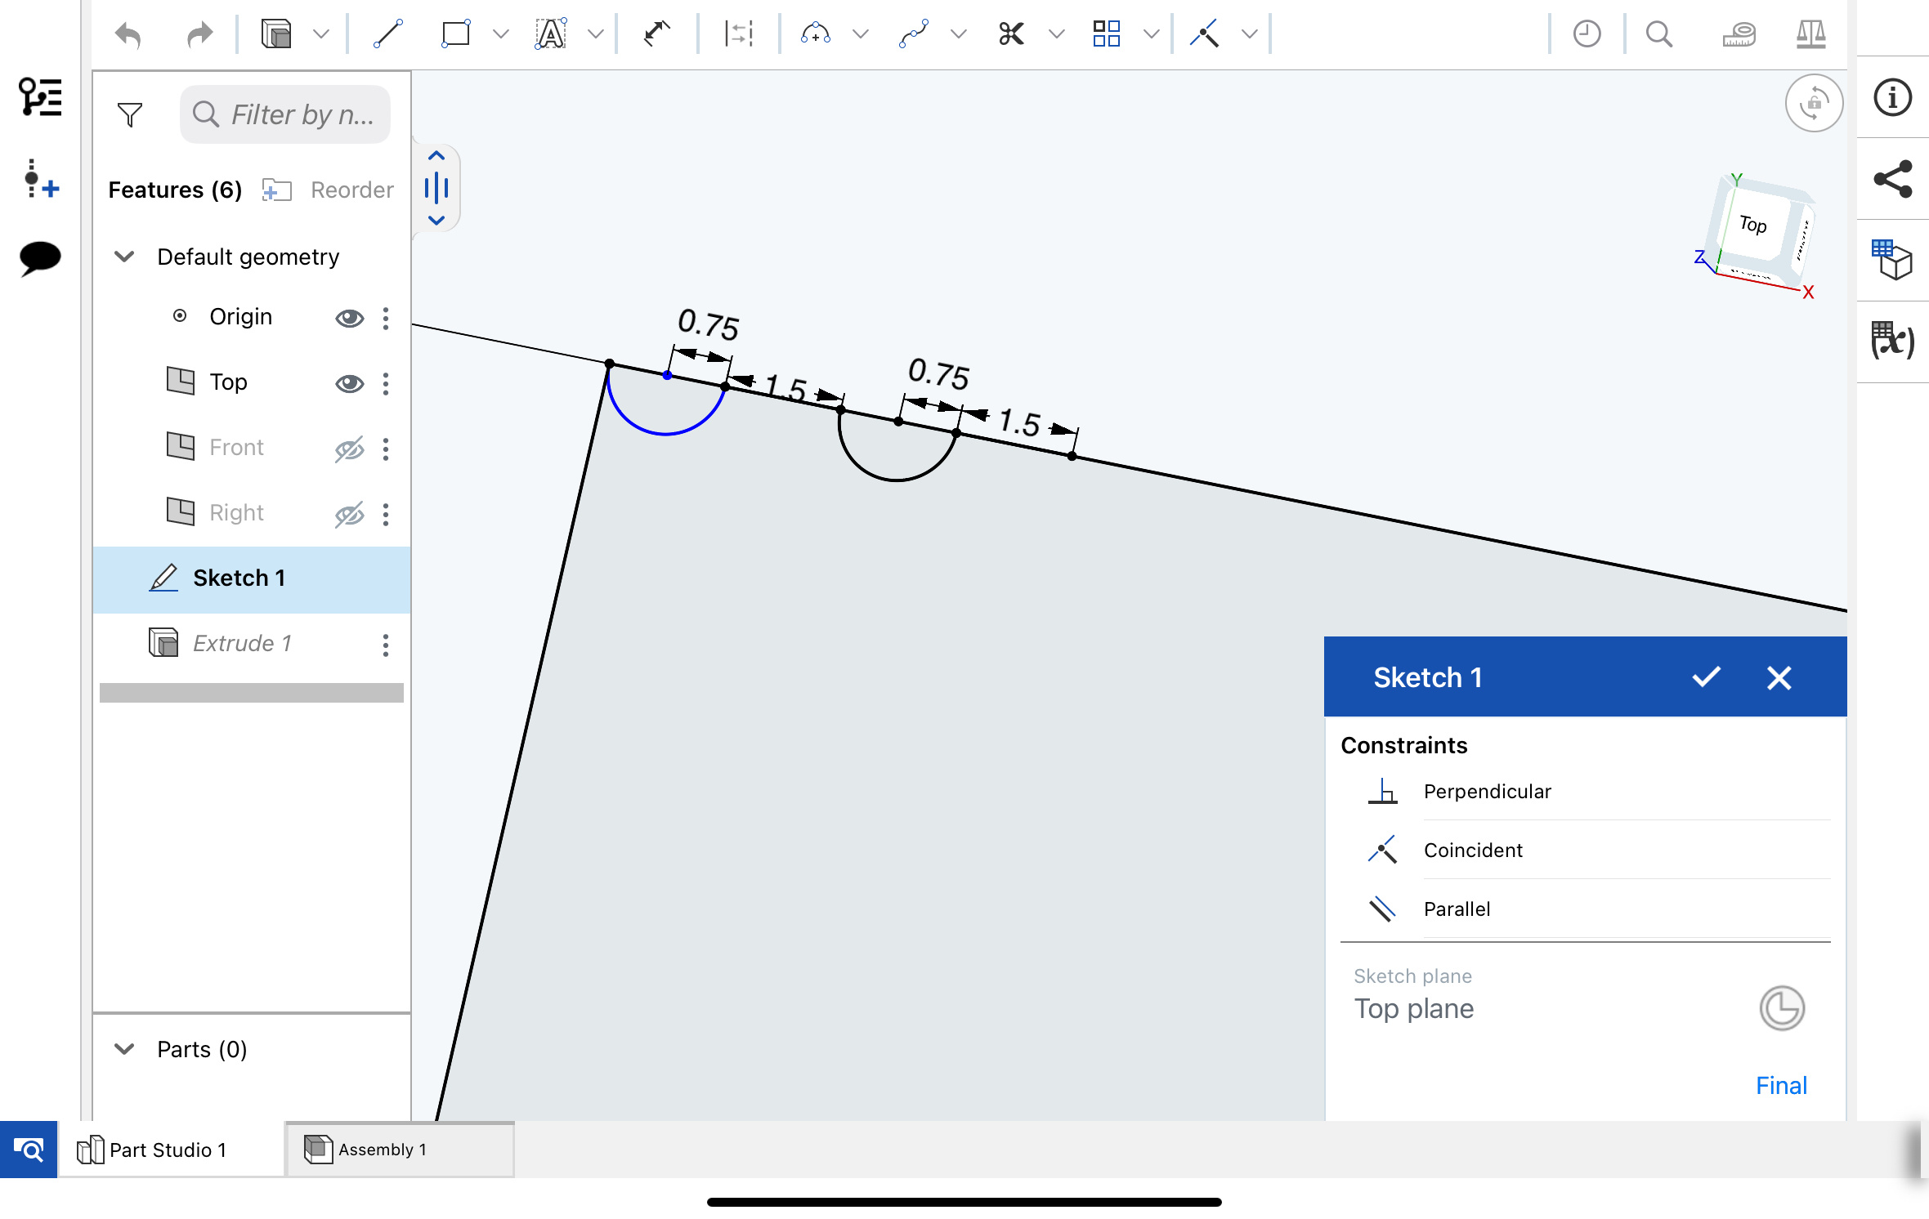The image size is (1929, 1219).
Task: Select the Line sketch tool
Action: [x=387, y=34]
